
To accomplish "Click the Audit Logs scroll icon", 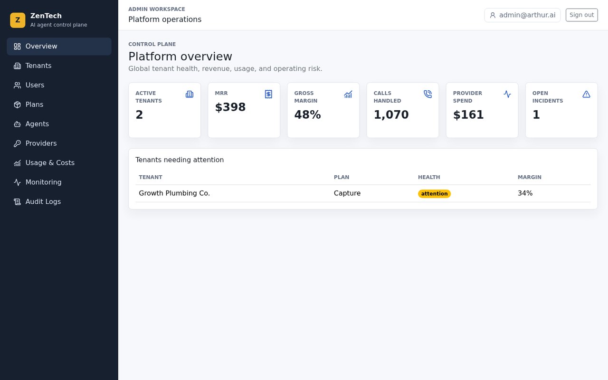I will [17, 202].
